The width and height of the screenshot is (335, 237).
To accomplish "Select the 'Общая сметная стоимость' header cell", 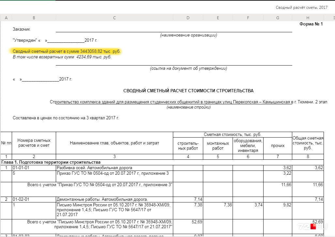I will pyautogui.click(x=308, y=143).
